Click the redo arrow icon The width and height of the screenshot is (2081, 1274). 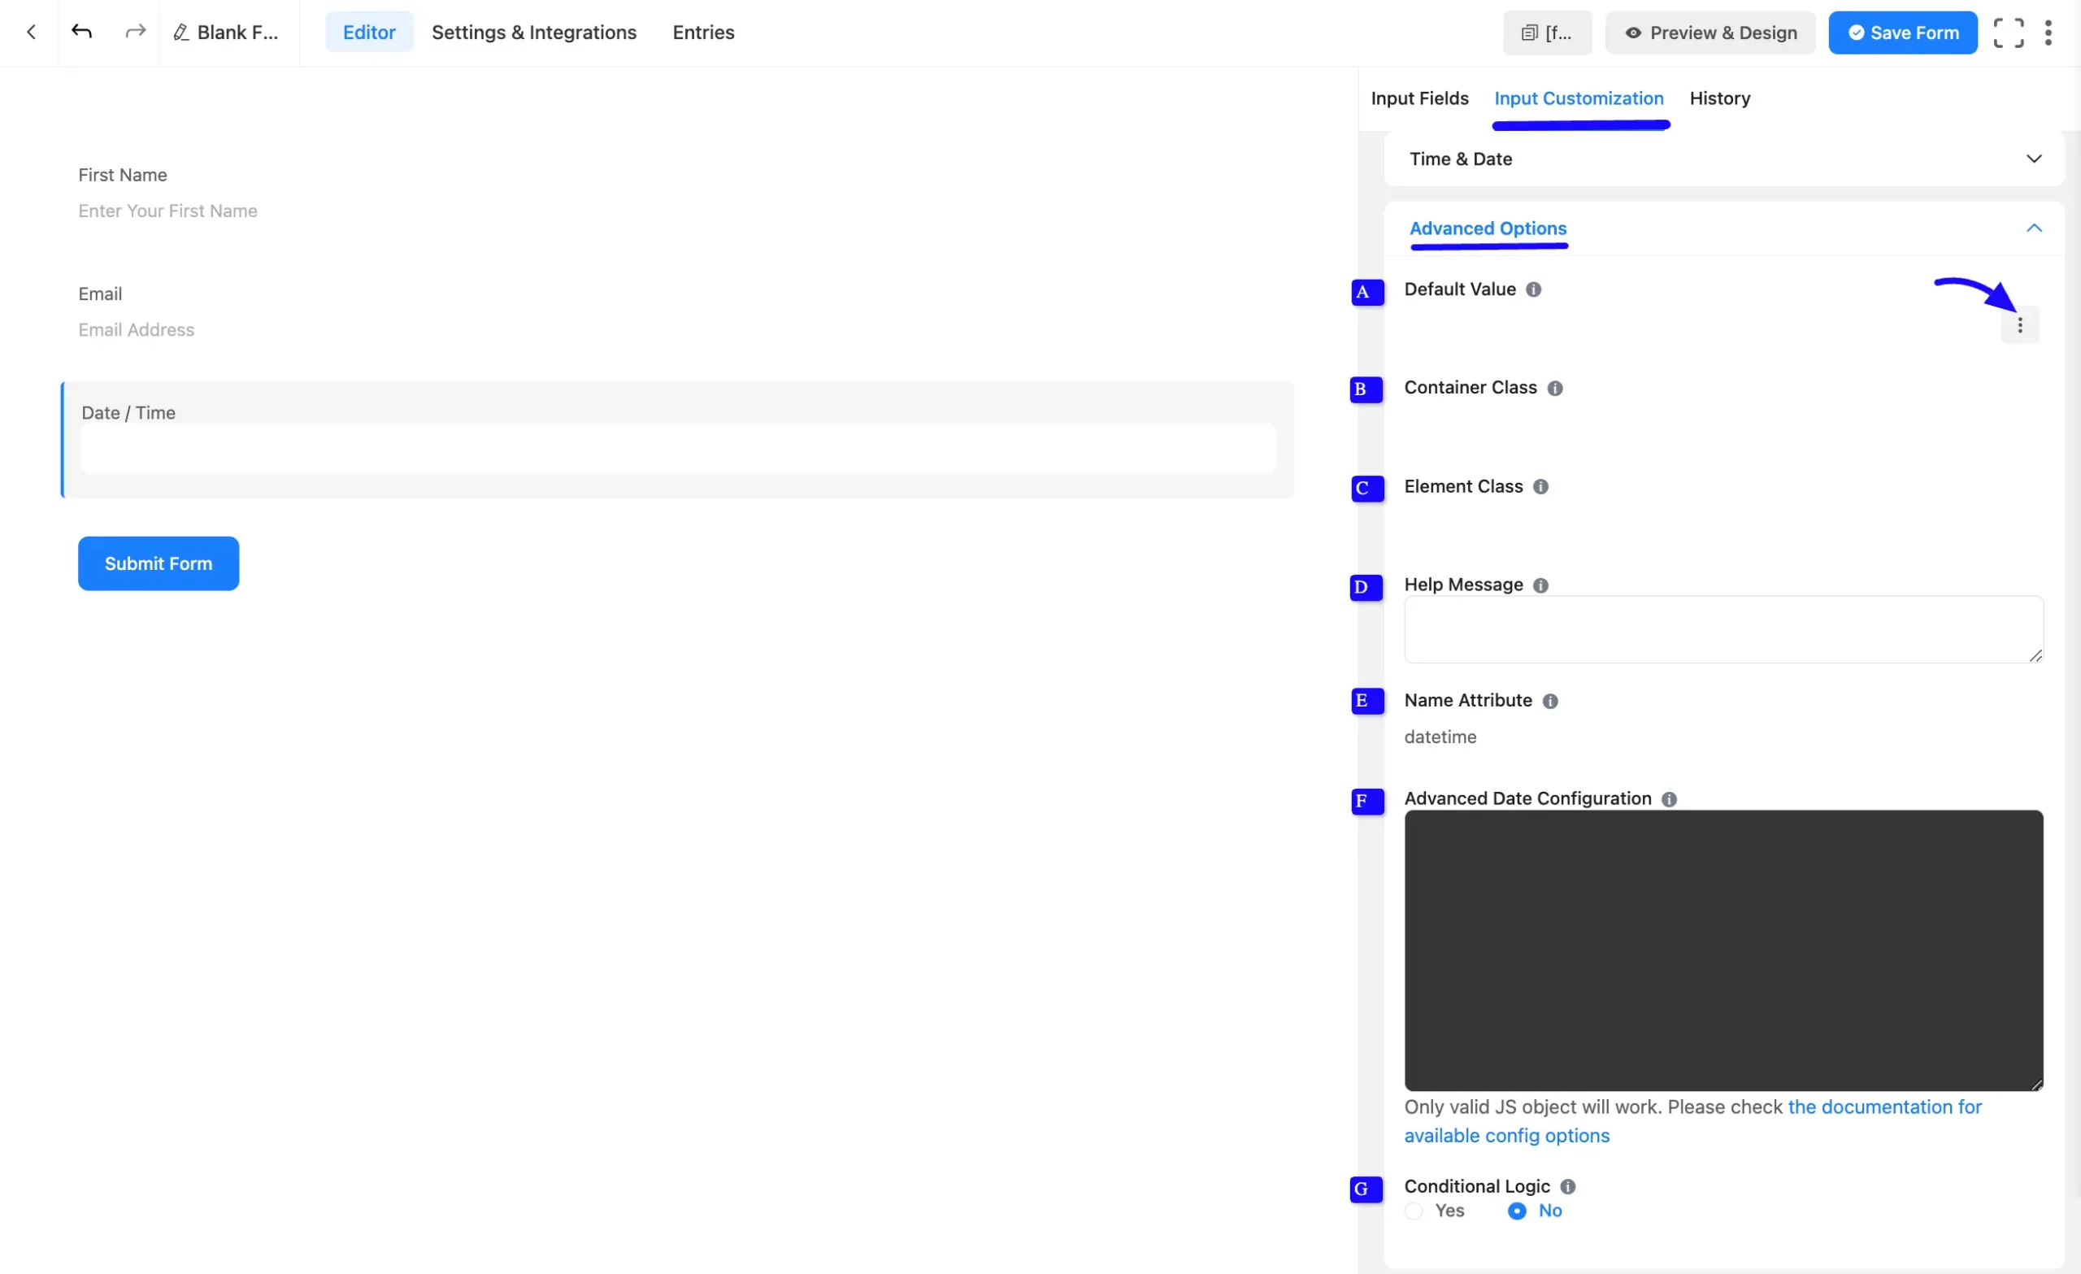(x=135, y=32)
